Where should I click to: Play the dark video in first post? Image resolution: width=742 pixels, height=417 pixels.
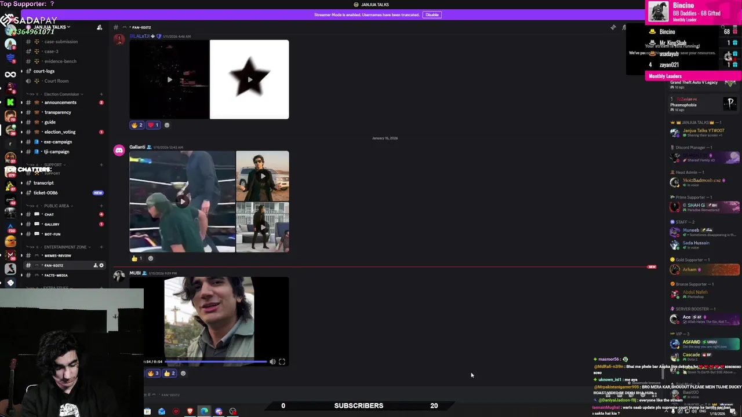coord(169,79)
